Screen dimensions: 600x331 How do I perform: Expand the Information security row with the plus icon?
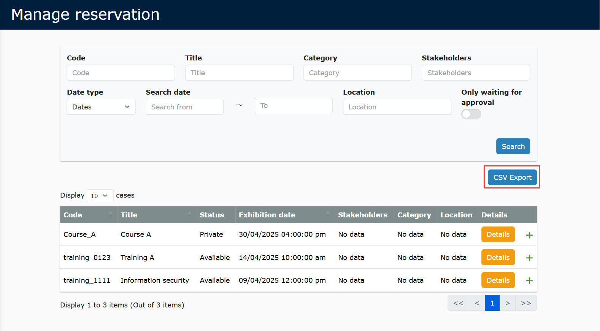[x=529, y=280]
